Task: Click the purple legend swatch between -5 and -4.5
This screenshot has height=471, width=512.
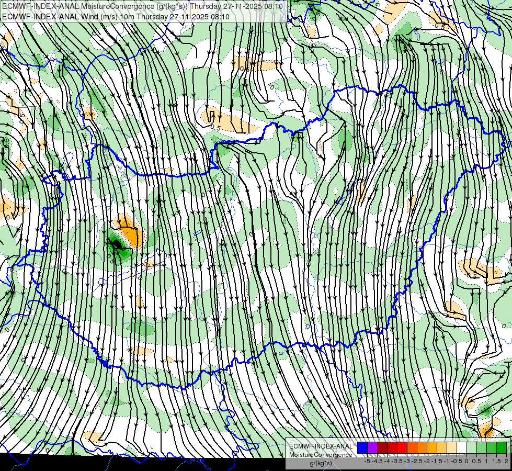Action: [372, 448]
